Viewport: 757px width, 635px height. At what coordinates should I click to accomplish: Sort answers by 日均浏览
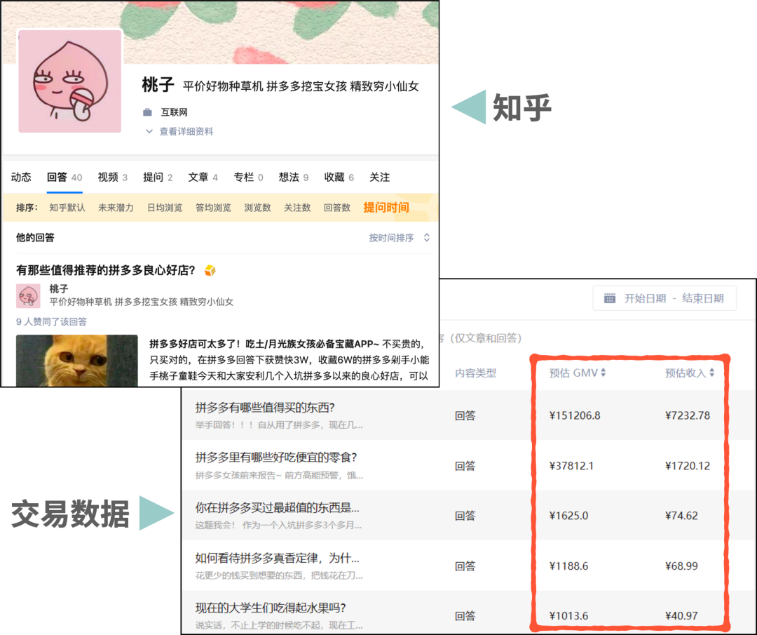(x=165, y=208)
